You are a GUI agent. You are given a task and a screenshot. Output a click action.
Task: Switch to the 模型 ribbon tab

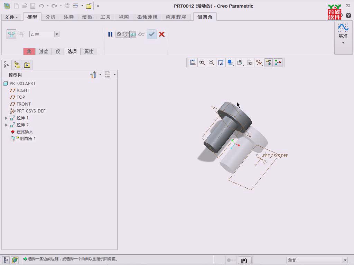coord(32,17)
